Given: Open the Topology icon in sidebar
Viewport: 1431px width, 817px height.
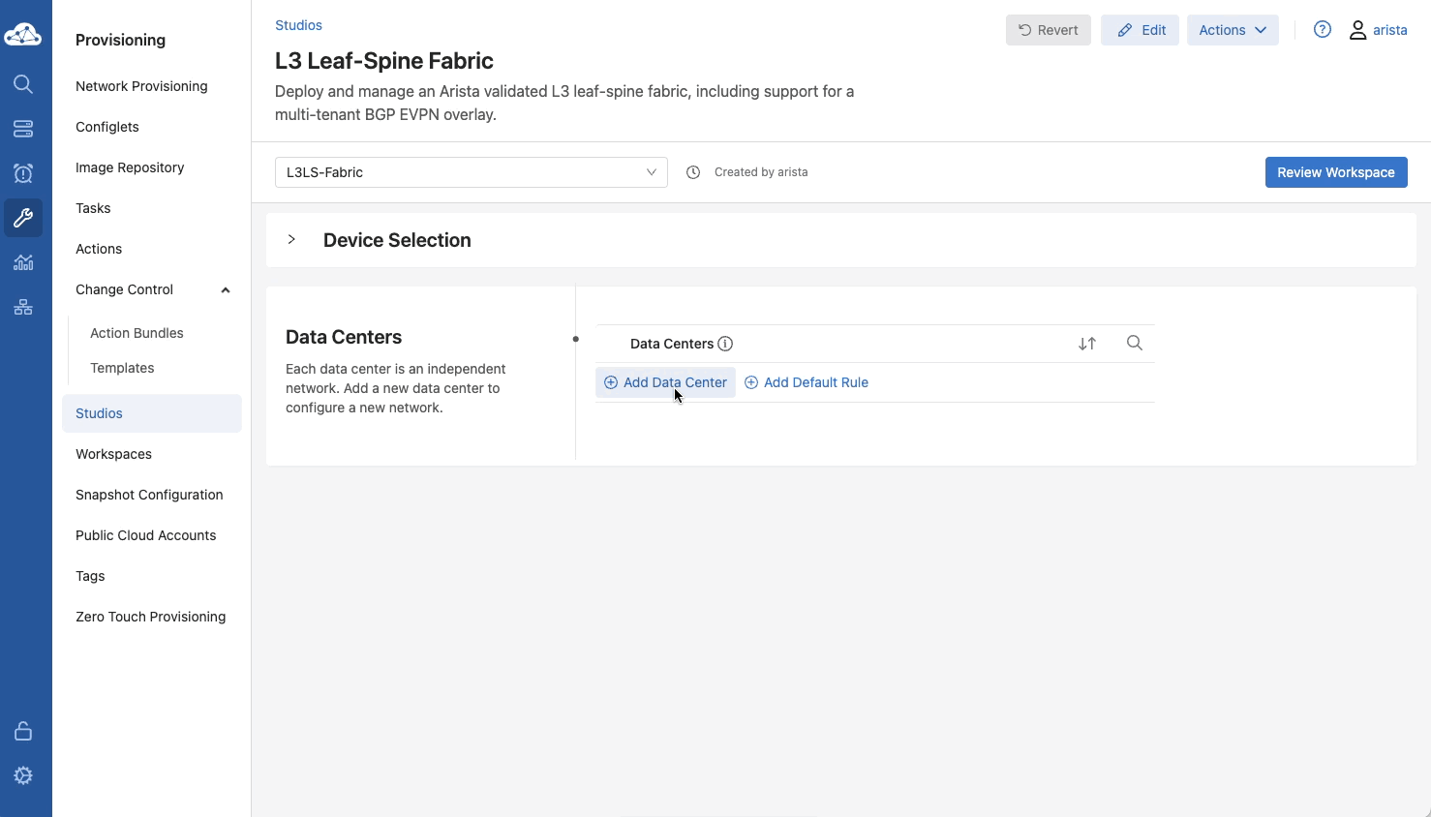Looking at the screenshot, I should (23, 307).
